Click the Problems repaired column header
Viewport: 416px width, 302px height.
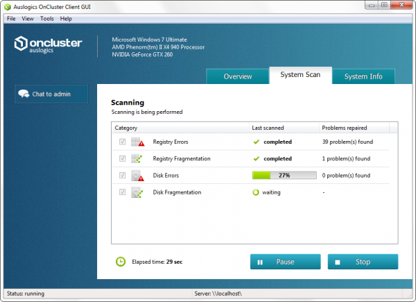coord(354,128)
